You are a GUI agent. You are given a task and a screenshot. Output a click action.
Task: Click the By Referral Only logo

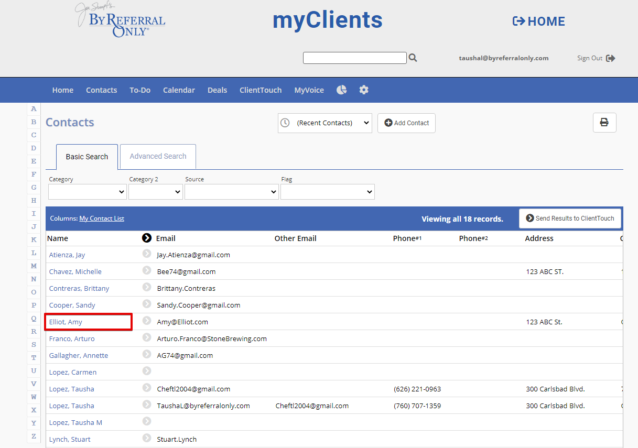121,20
